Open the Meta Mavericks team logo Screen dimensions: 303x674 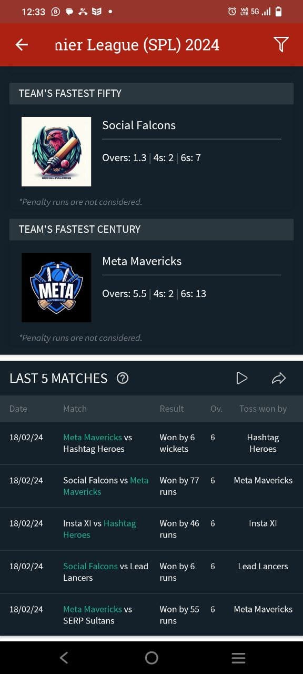click(56, 288)
